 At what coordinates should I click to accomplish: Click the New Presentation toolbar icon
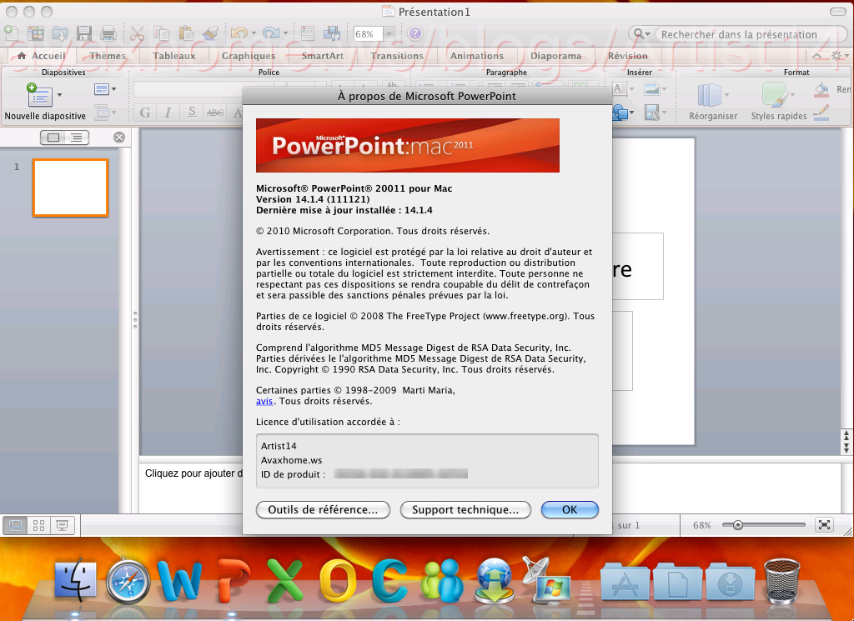[x=11, y=33]
